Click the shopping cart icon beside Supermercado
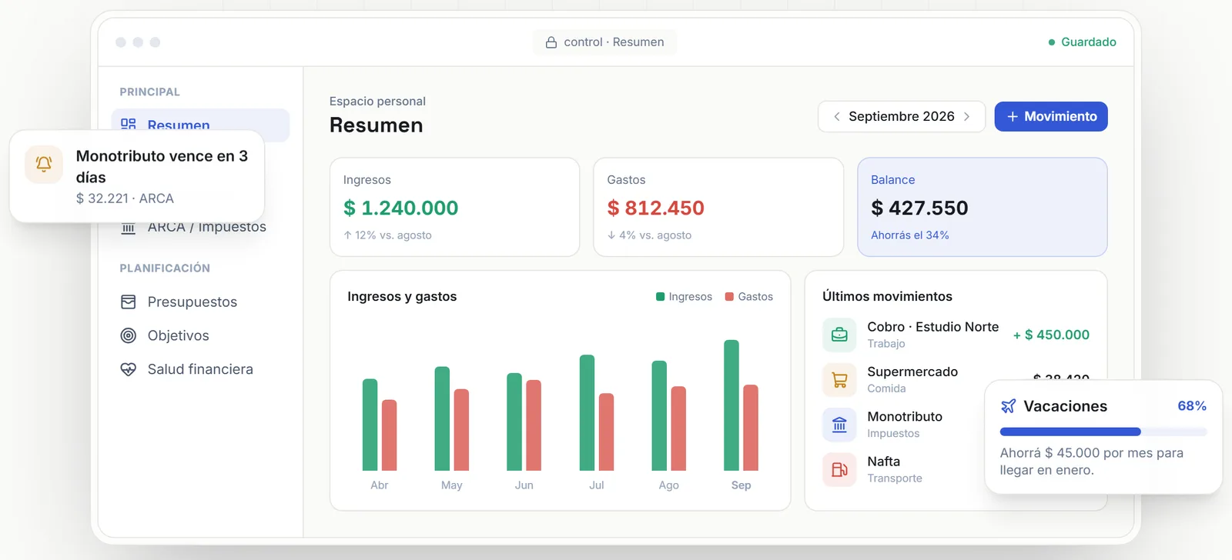 click(x=839, y=379)
